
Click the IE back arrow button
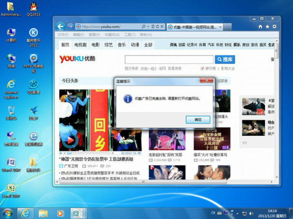pos(60,26)
